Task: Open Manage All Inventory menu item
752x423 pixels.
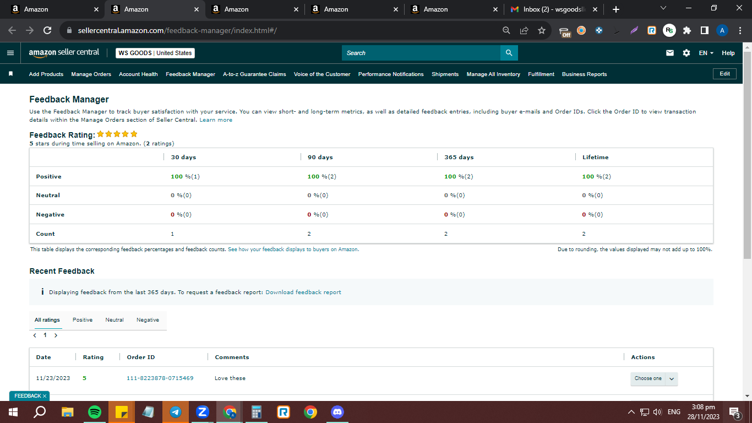Action: tap(493, 74)
